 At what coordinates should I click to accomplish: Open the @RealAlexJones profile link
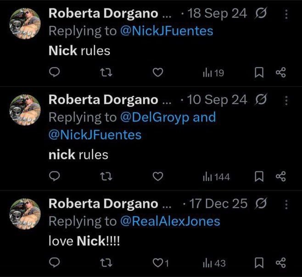click(x=170, y=221)
